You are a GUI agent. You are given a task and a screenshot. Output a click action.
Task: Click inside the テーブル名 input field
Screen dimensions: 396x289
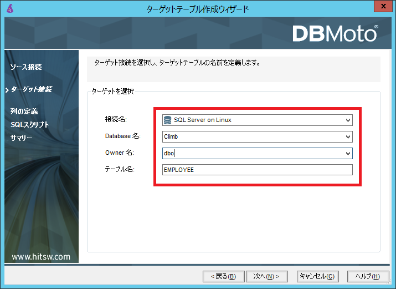[x=258, y=170]
